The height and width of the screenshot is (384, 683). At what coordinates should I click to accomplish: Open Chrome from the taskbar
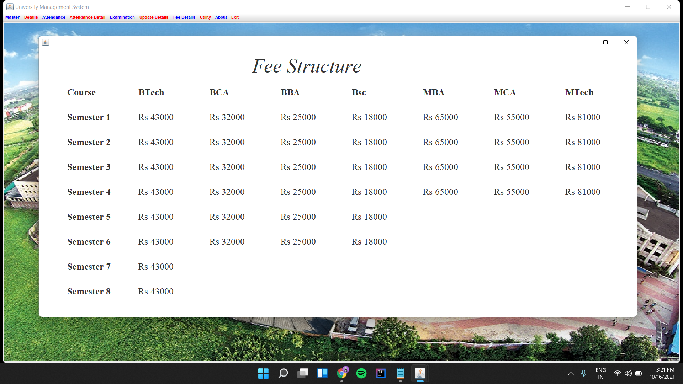click(x=342, y=373)
